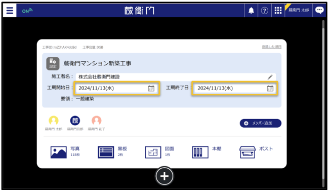This screenshot has height=190, width=329.
Task: Open the help question mark icon
Action: tap(264, 10)
